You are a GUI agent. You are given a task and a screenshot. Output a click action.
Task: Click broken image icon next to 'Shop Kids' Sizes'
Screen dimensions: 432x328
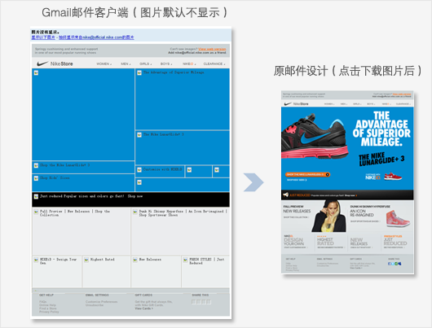[36, 178]
